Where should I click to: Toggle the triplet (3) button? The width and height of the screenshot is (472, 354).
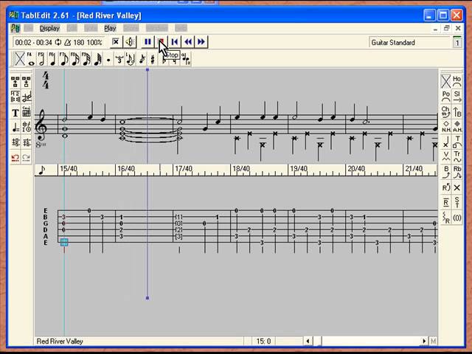(x=119, y=59)
